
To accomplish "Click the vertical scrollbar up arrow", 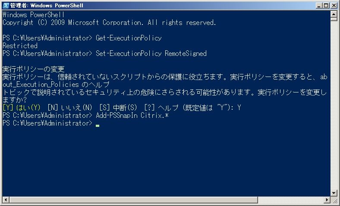I will click(334, 14).
